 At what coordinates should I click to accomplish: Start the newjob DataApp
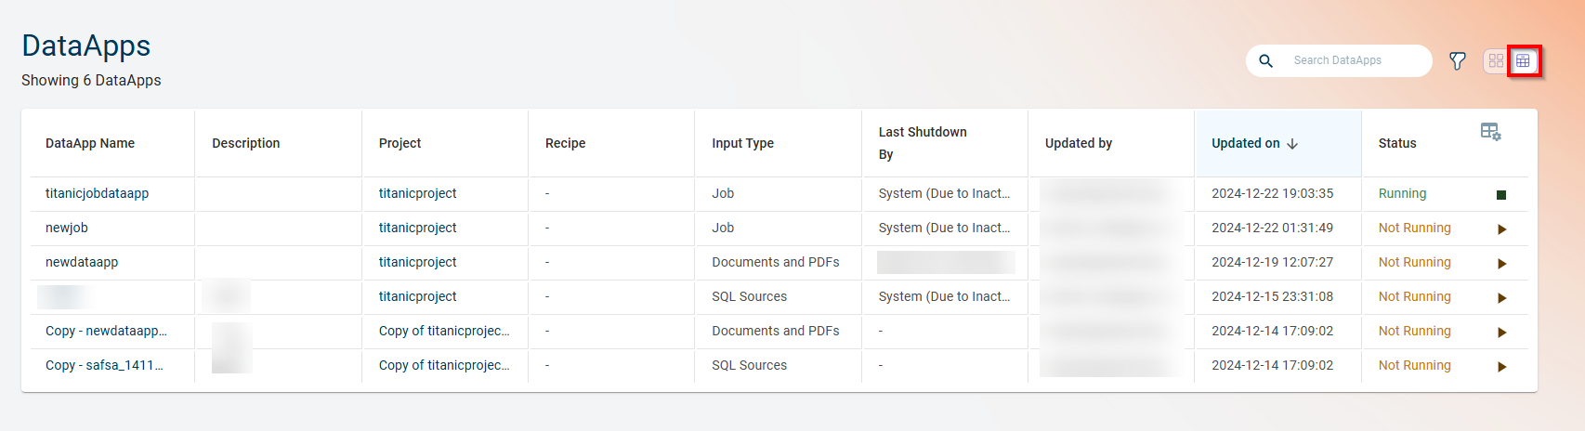pos(1501,229)
